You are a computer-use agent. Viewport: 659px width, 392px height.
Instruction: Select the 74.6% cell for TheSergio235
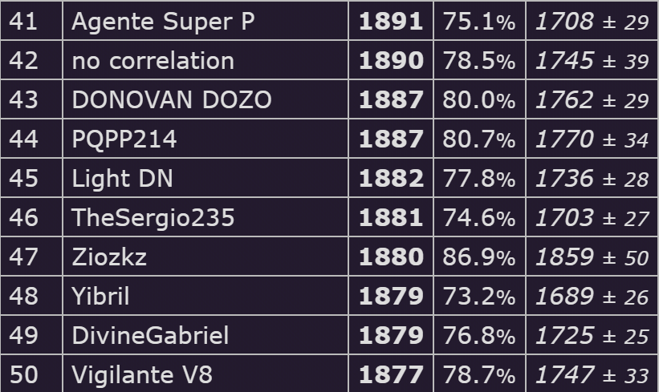[x=478, y=217]
